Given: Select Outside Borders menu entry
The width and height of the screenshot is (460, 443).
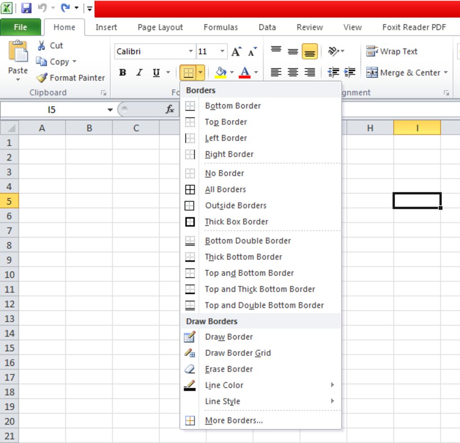Looking at the screenshot, I should 261,206.
